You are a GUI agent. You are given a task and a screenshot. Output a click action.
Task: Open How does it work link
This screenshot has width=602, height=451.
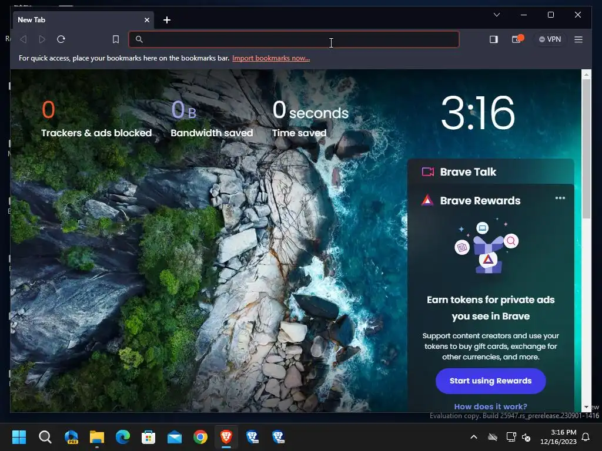click(x=491, y=406)
